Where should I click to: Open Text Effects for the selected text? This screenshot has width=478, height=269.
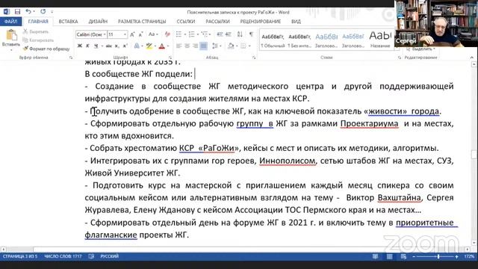(x=137, y=46)
